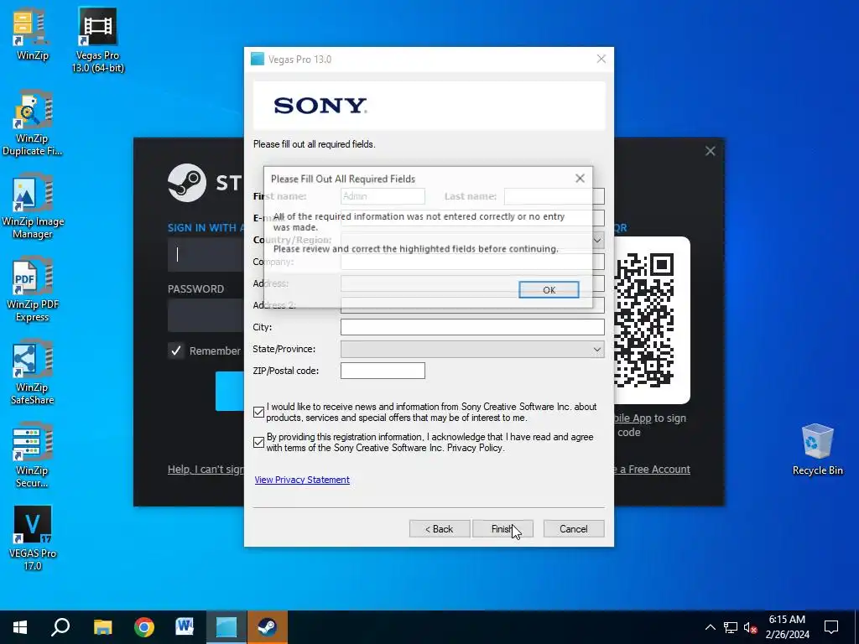Open View Privacy Statement link
The width and height of the screenshot is (859, 644).
302,480
